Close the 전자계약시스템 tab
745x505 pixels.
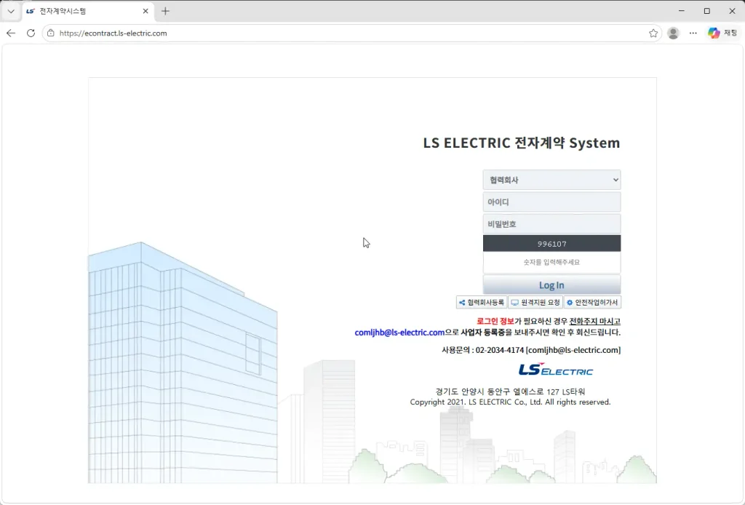click(146, 11)
